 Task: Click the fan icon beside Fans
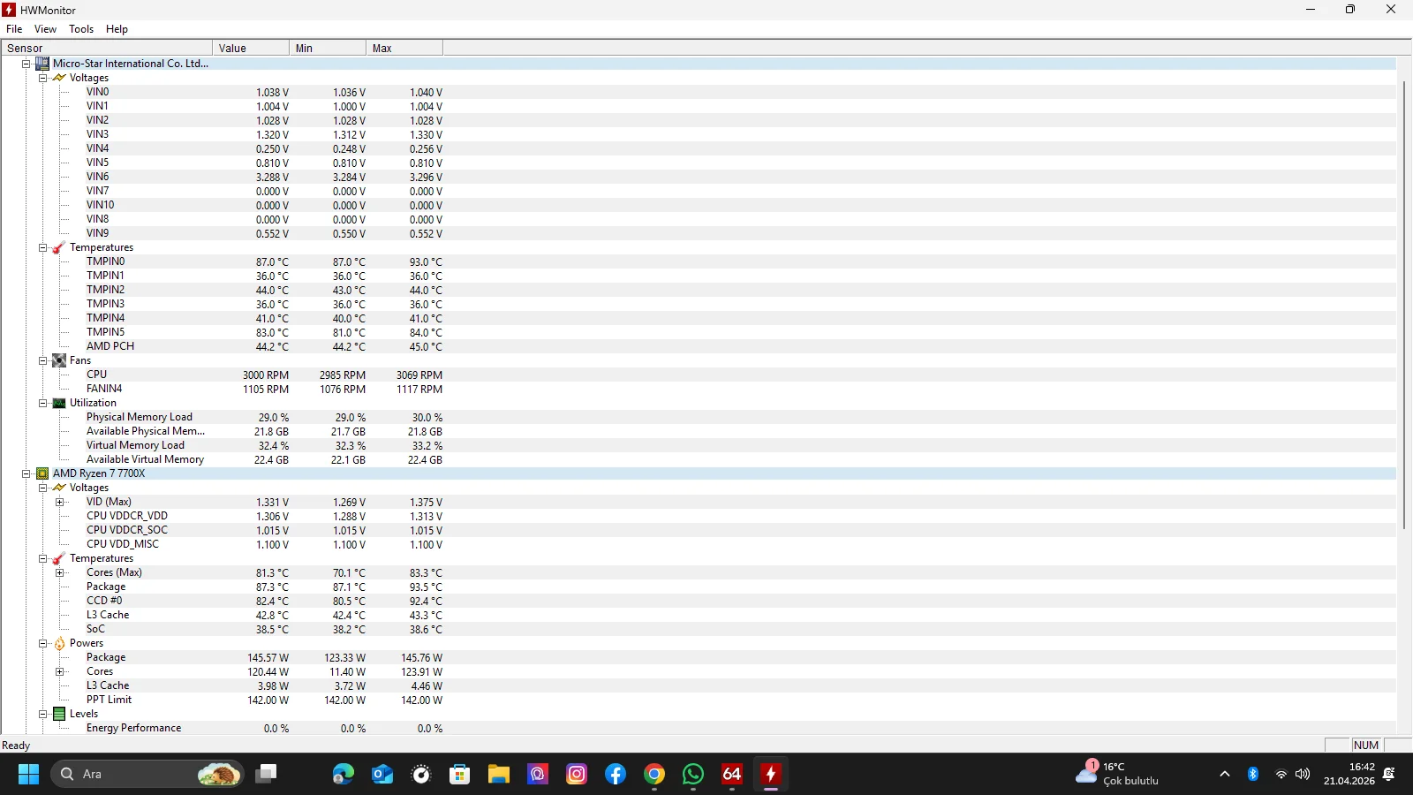(x=59, y=360)
